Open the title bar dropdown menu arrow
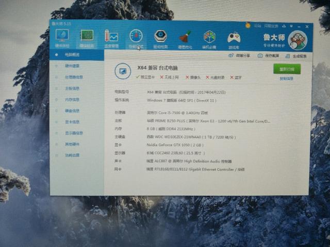Screen dimensions: 330x247 [291, 26]
